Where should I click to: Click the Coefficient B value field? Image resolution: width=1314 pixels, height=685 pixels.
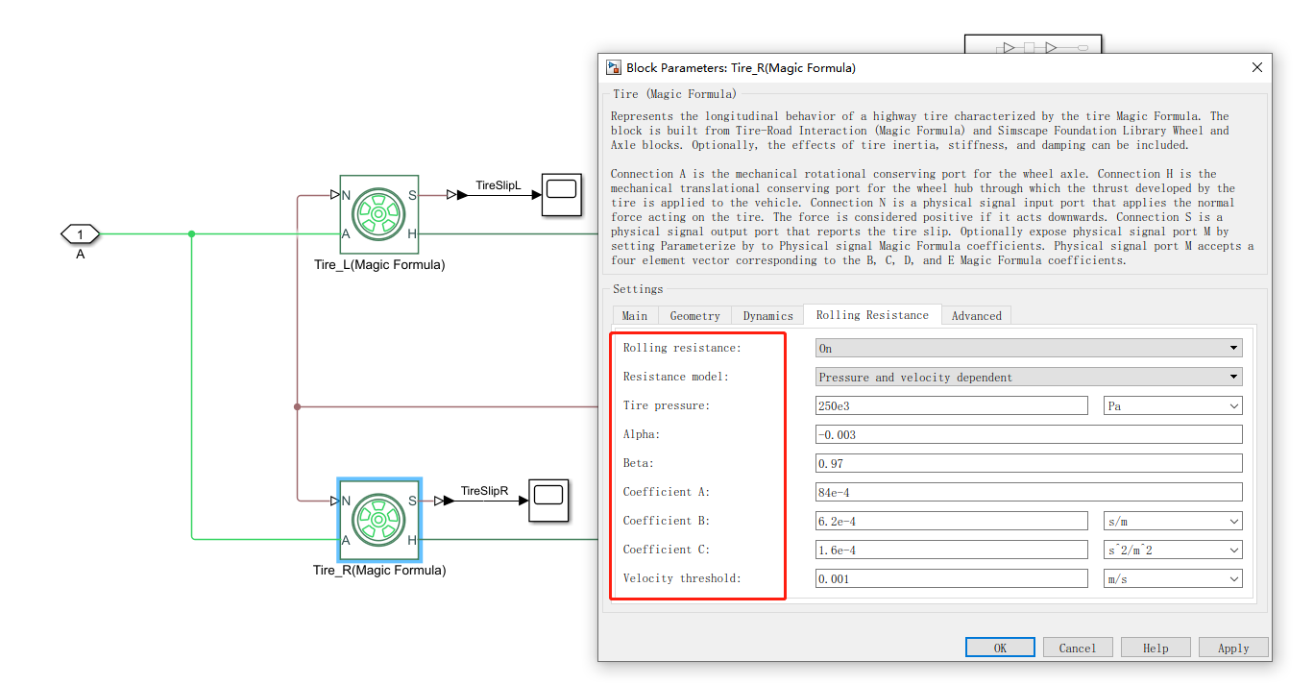[x=951, y=521]
